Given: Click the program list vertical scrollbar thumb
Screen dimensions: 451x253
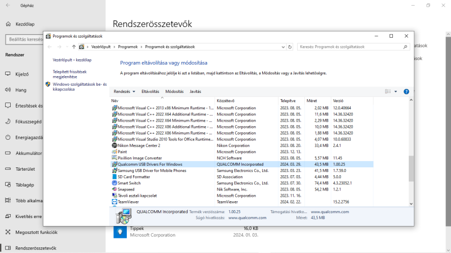Looking at the screenshot, I should [x=411, y=168].
